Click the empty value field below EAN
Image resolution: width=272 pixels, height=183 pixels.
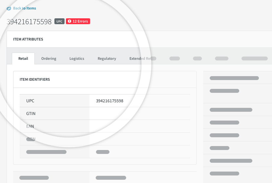[139, 139]
